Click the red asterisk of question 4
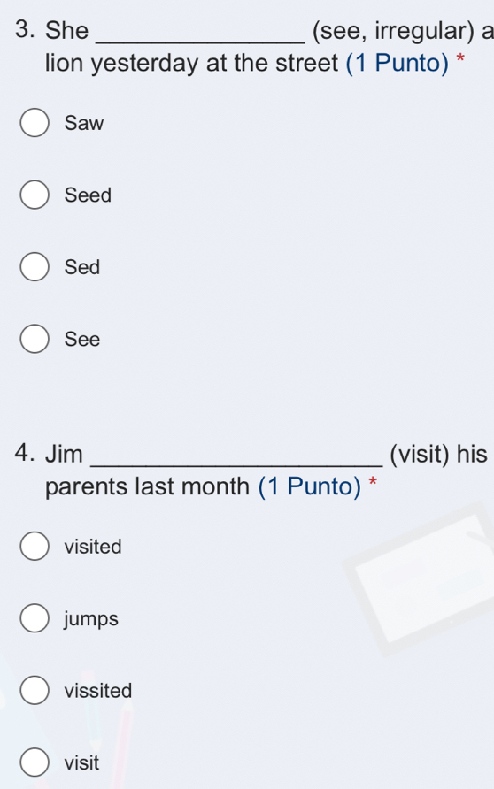This screenshot has height=789, width=494. pyautogui.click(x=373, y=483)
